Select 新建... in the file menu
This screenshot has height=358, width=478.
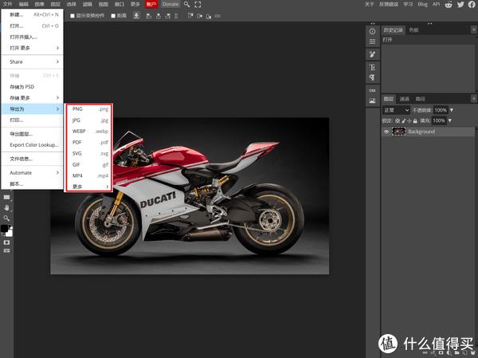tap(32, 14)
